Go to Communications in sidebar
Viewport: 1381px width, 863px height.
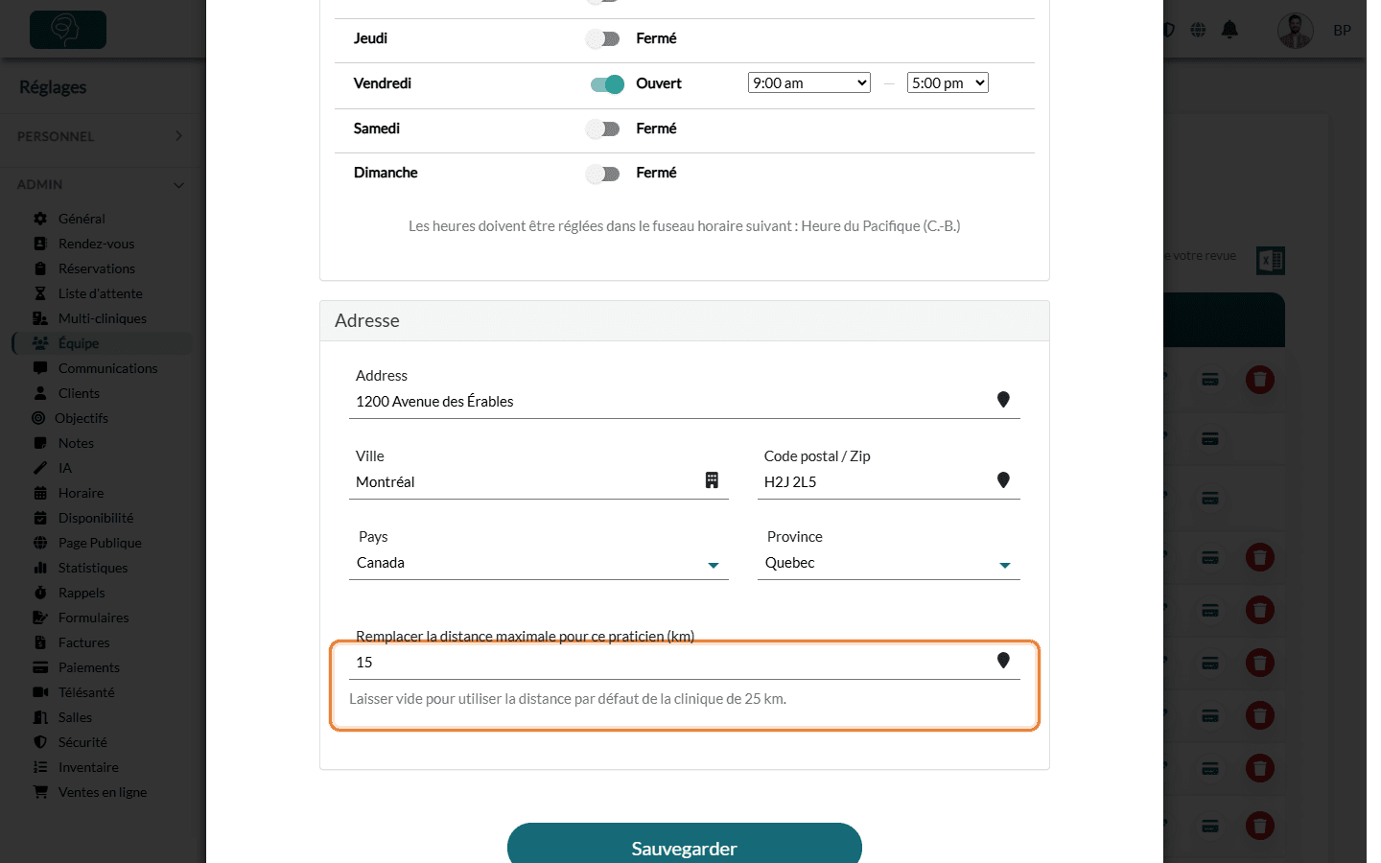pos(107,368)
